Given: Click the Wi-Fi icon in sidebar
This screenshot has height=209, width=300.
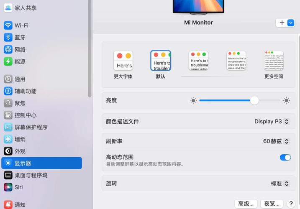Looking at the screenshot, I should pyautogui.click(x=8, y=25).
